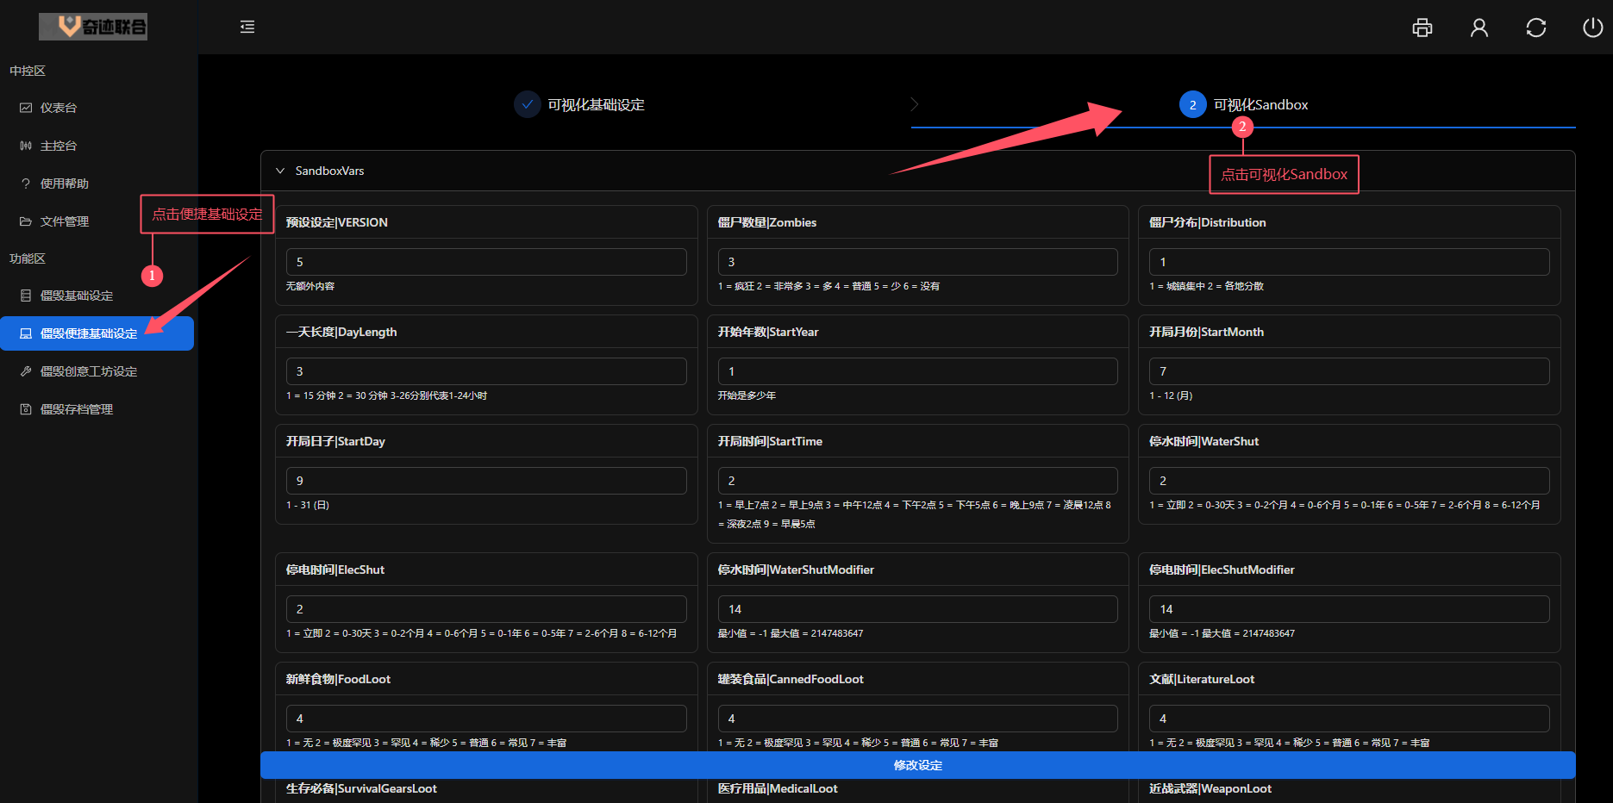
Task: Open 僵毁创意工坊设定 in sidebar
Action: pyautogui.click(x=97, y=371)
